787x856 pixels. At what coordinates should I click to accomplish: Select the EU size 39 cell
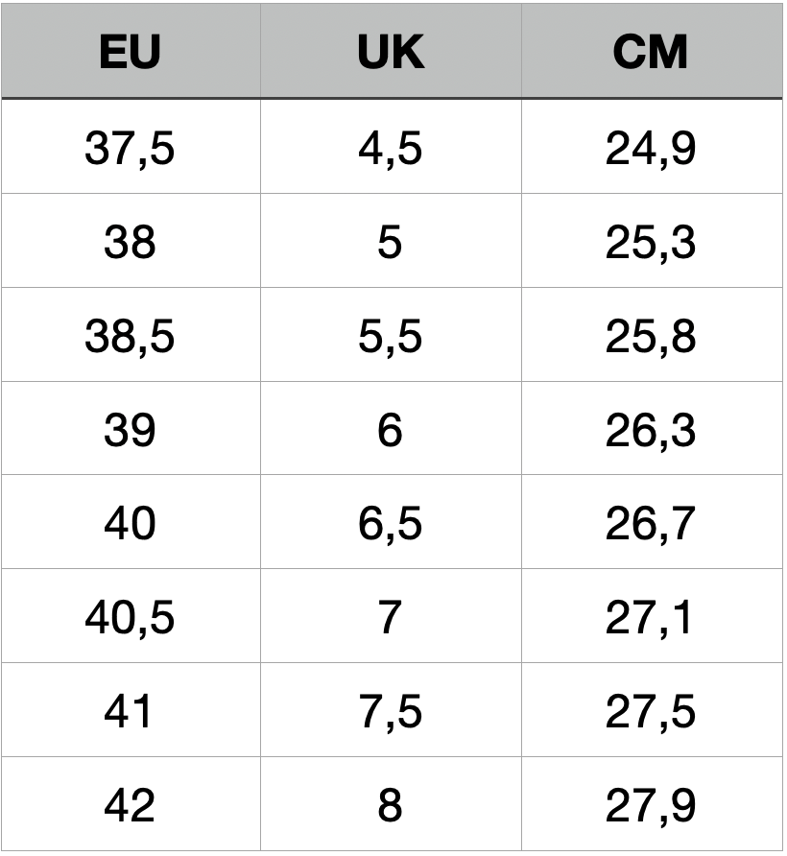pyautogui.click(x=130, y=430)
